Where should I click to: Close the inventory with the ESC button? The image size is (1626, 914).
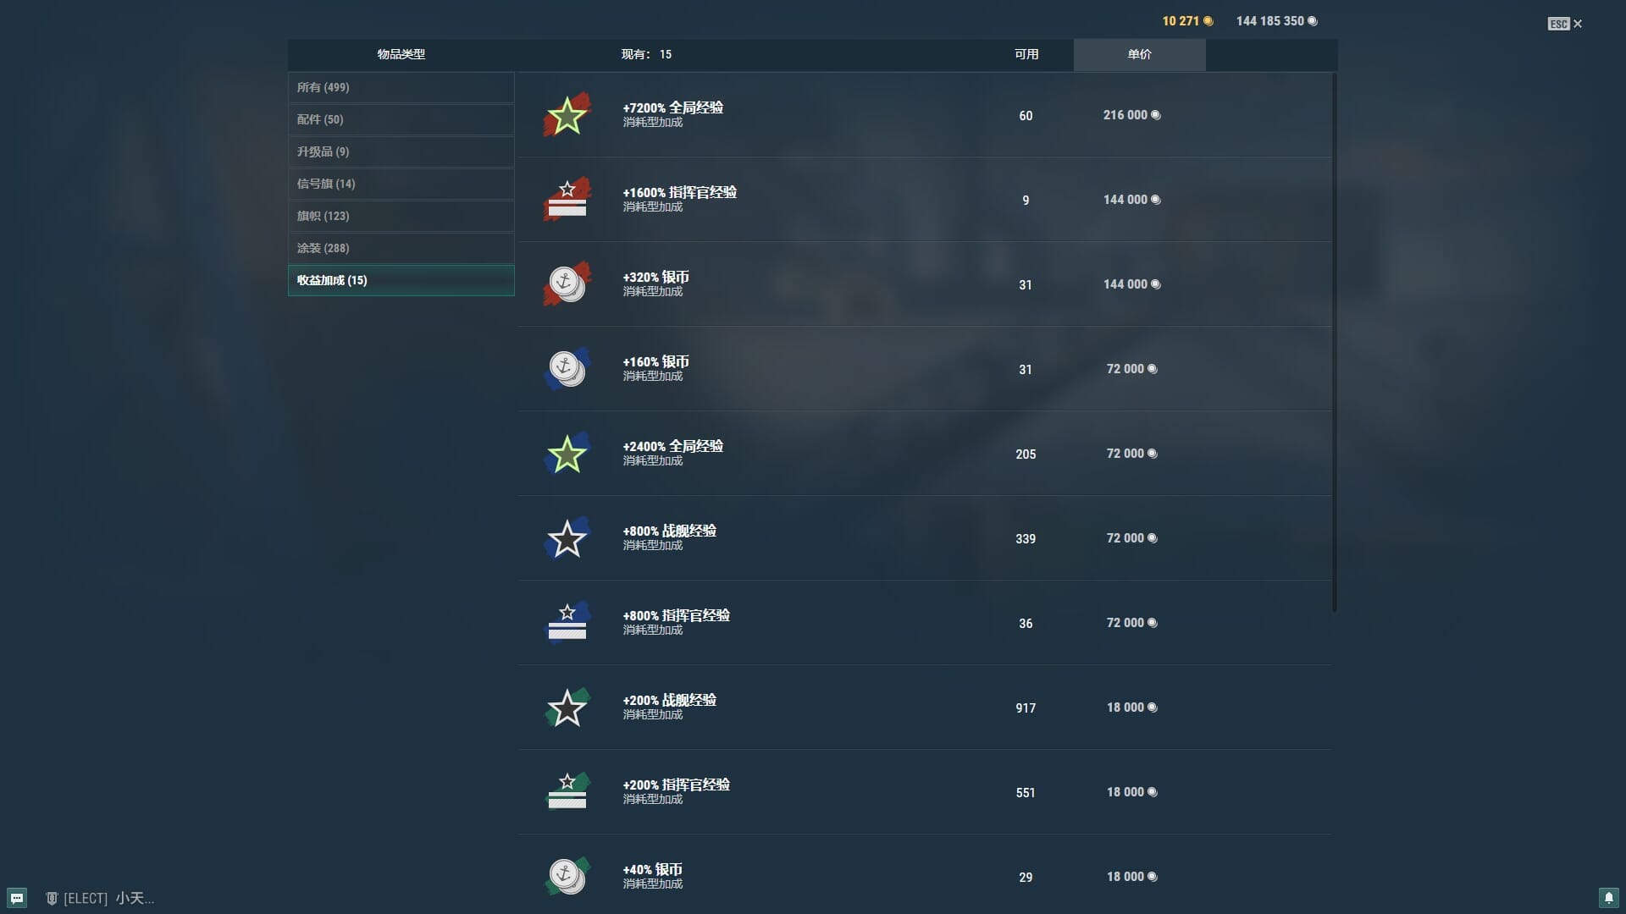[x=1564, y=24]
